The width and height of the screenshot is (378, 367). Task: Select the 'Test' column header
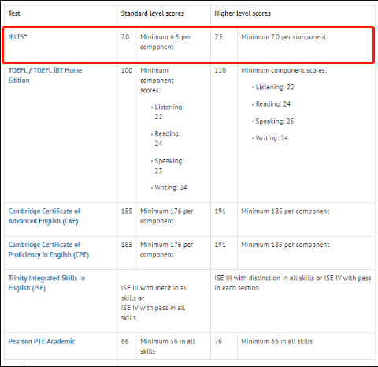(14, 13)
